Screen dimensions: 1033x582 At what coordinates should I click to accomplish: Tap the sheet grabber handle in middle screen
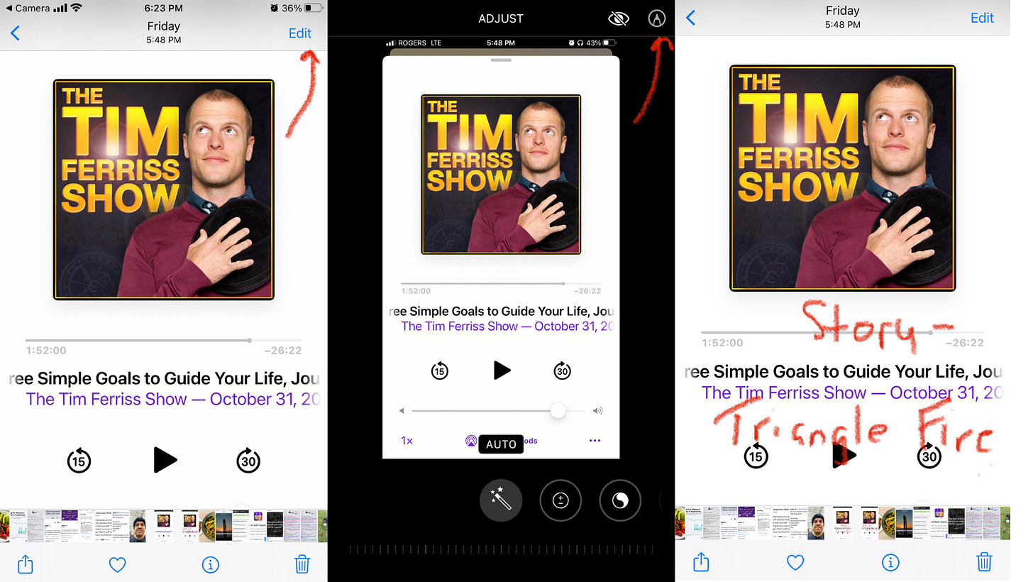(x=501, y=60)
